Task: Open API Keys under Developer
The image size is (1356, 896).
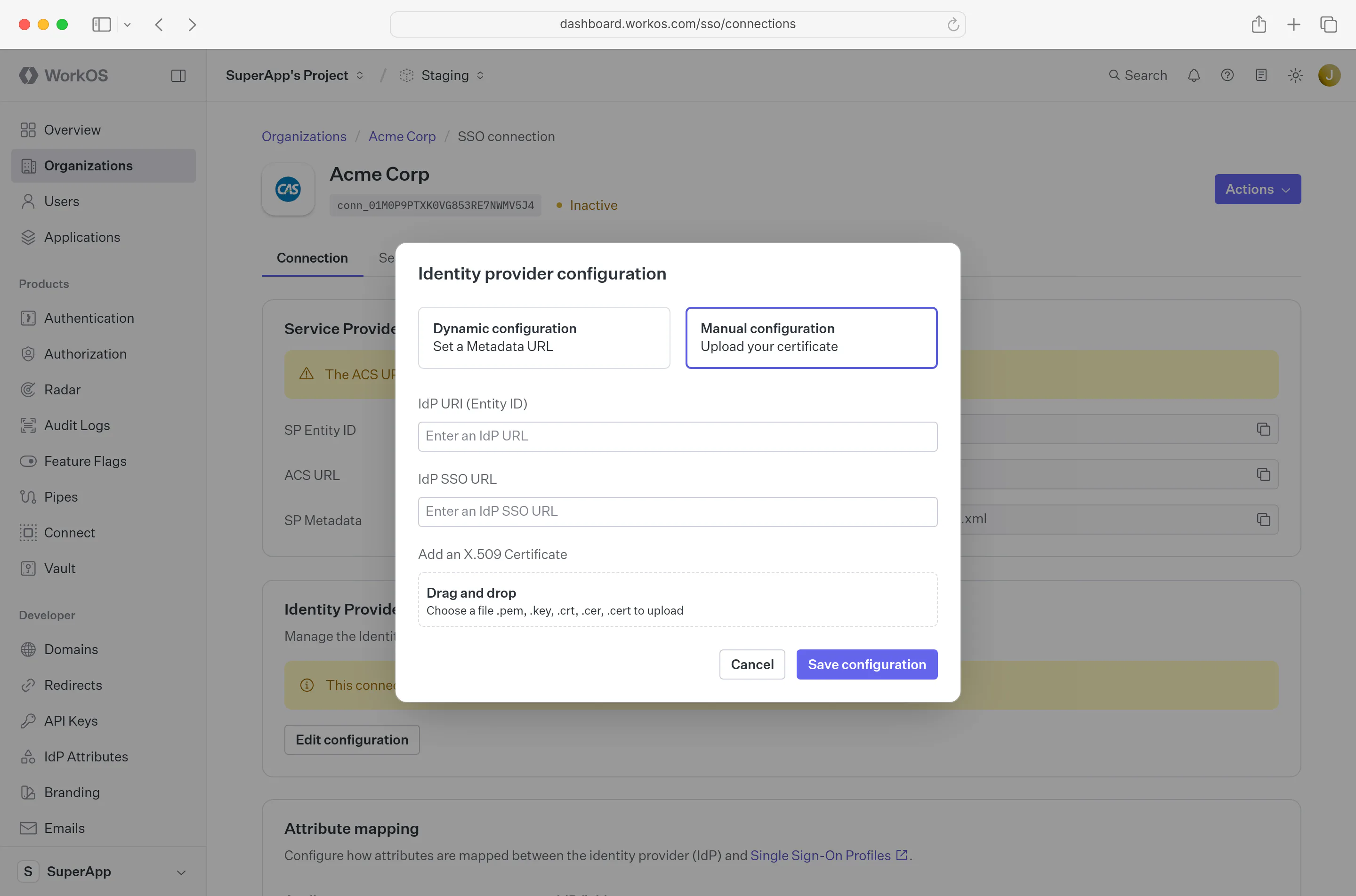Action: [104, 720]
